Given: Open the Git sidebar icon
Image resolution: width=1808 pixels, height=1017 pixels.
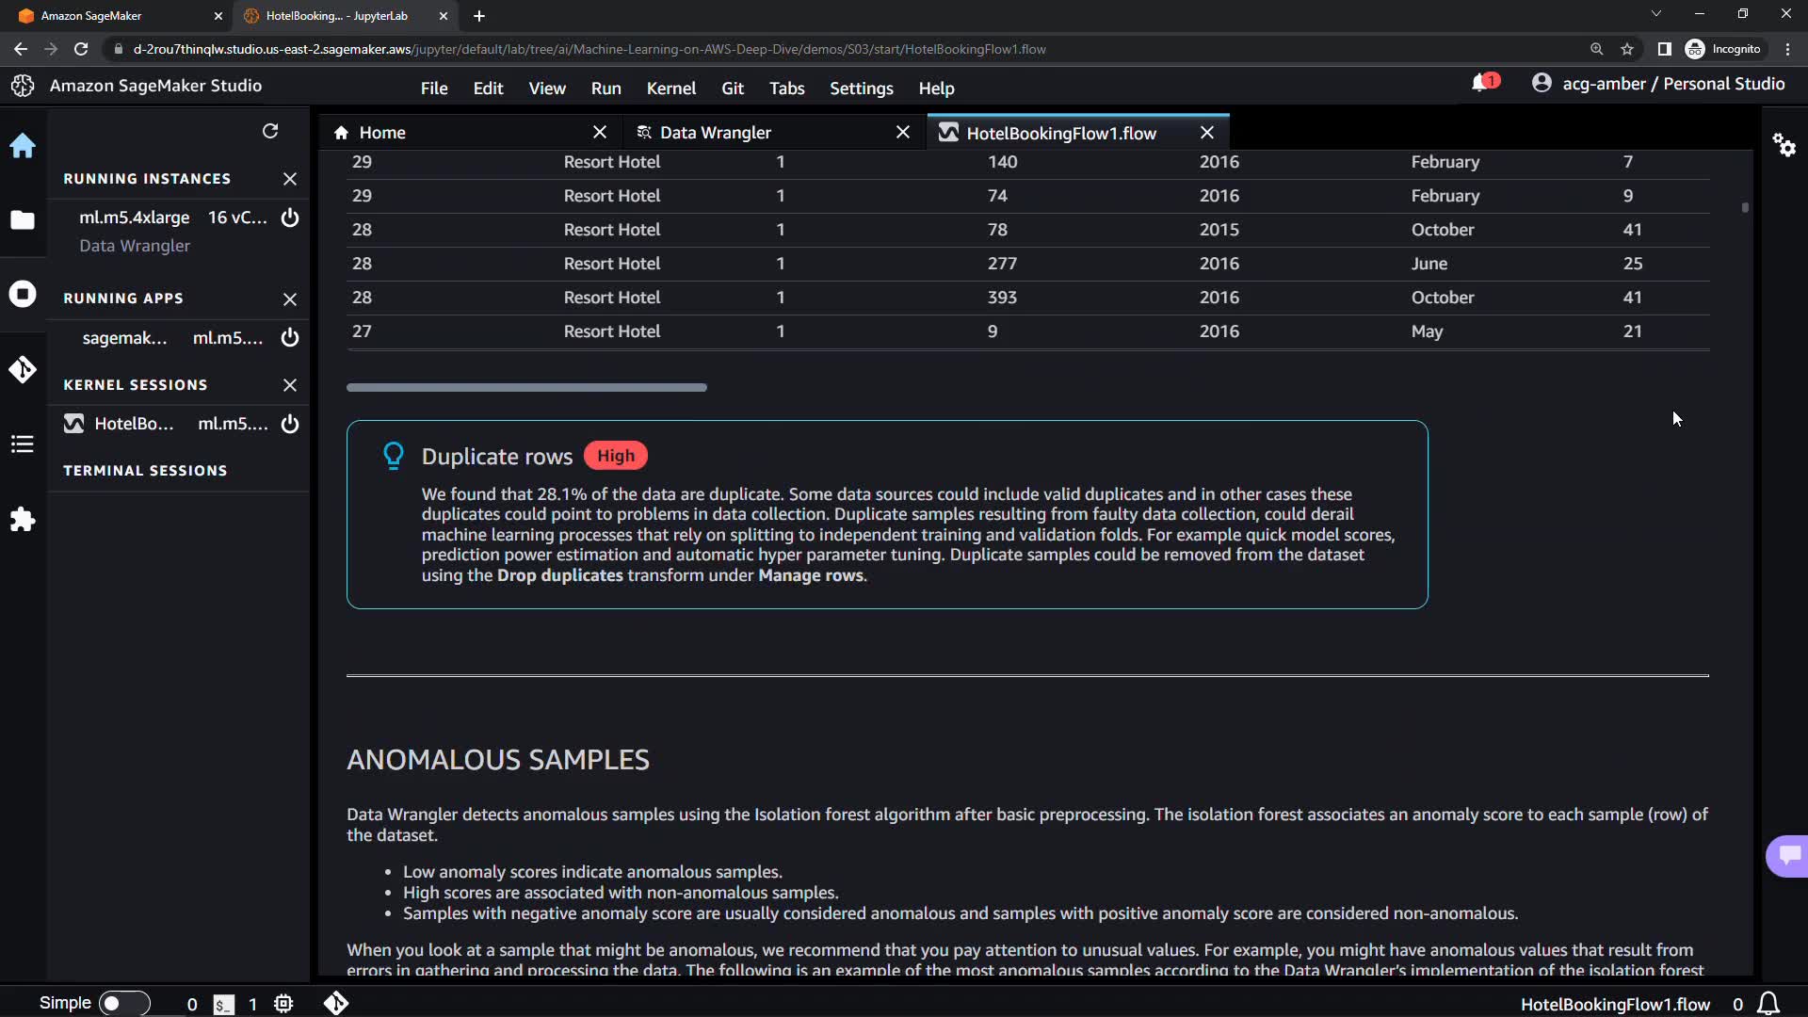Looking at the screenshot, I should coord(23,369).
